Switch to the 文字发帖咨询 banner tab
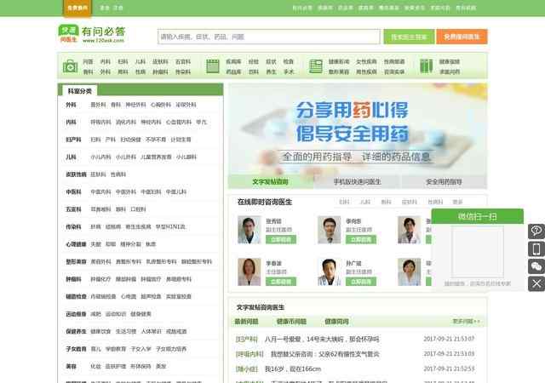The height and width of the screenshot is (383, 545). tap(271, 181)
